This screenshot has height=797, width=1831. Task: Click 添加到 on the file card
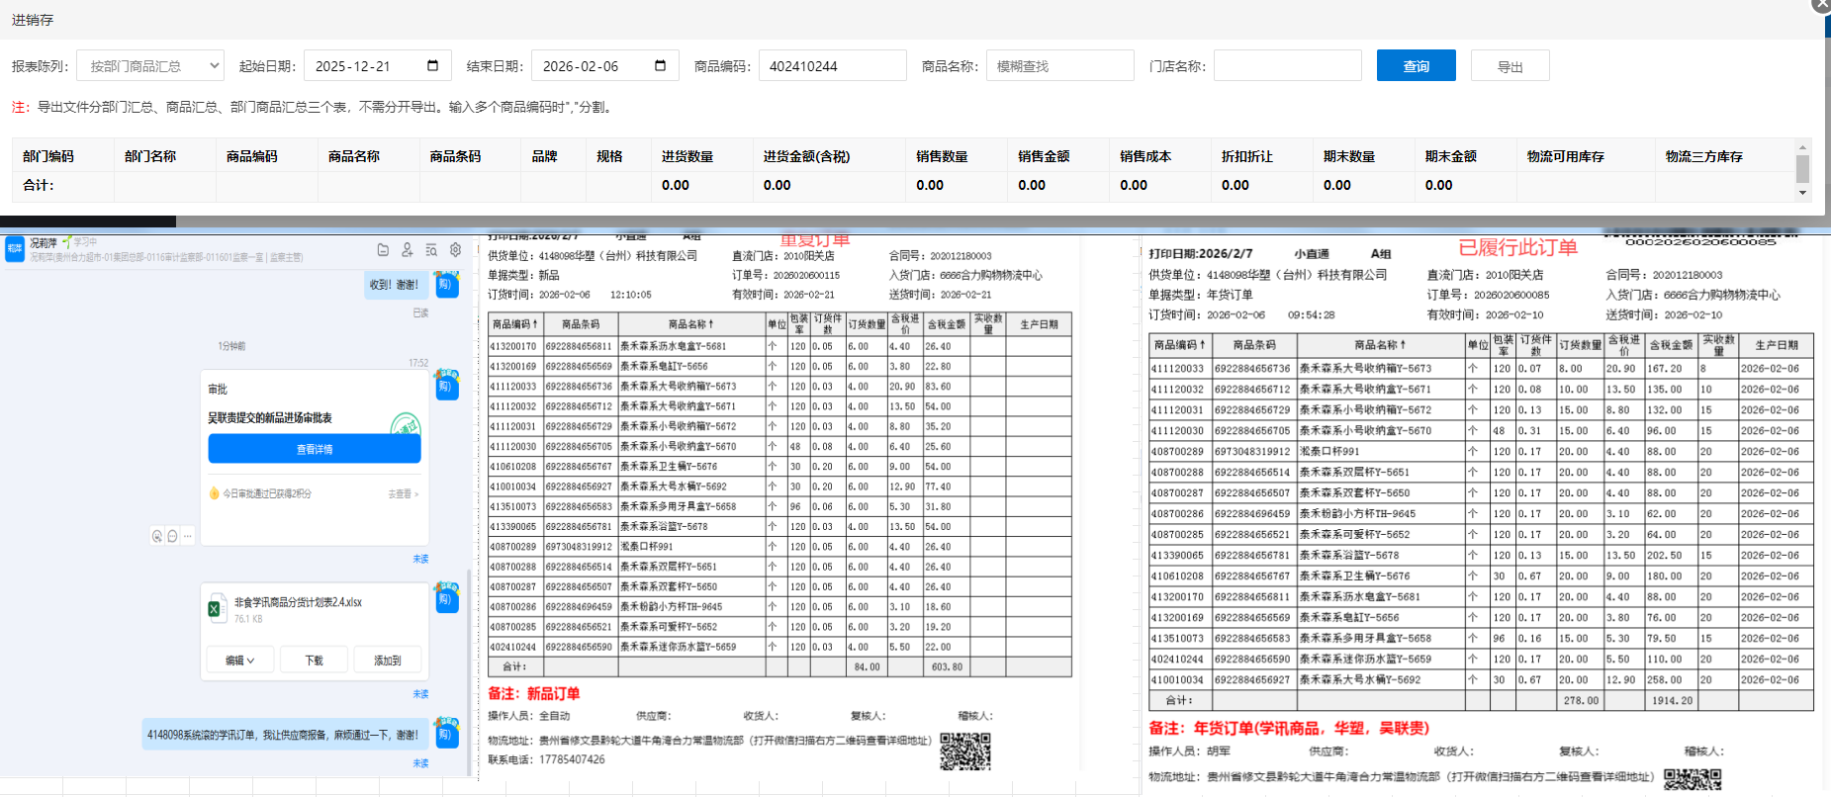tap(387, 661)
